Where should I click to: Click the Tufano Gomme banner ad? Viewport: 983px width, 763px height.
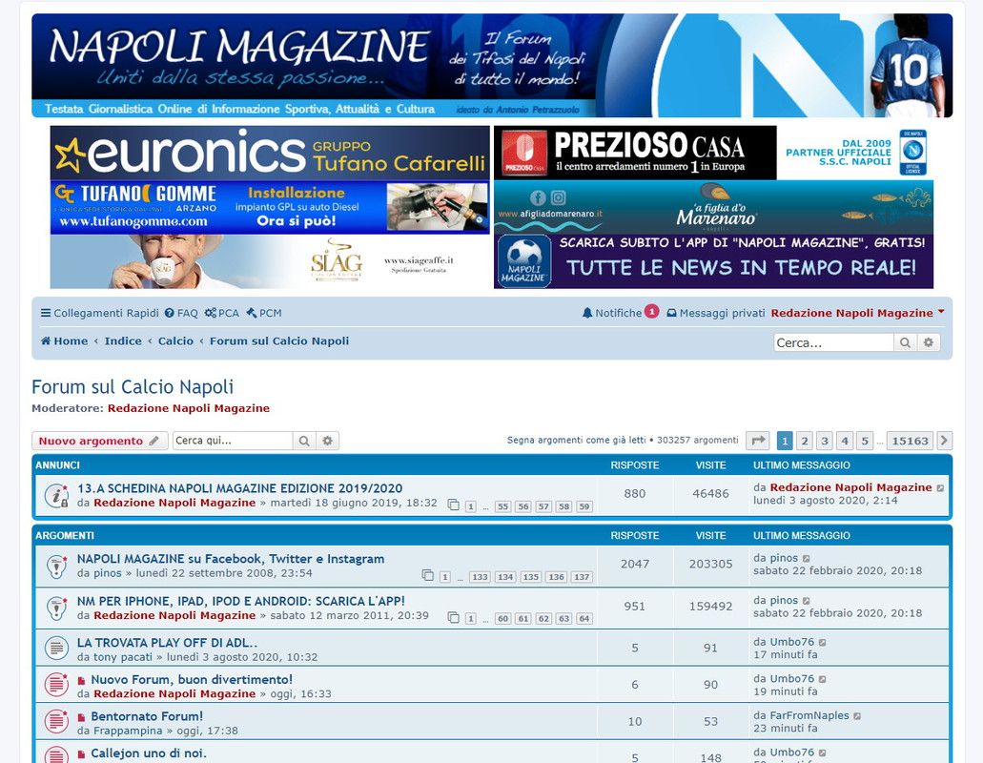click(270, 208)
